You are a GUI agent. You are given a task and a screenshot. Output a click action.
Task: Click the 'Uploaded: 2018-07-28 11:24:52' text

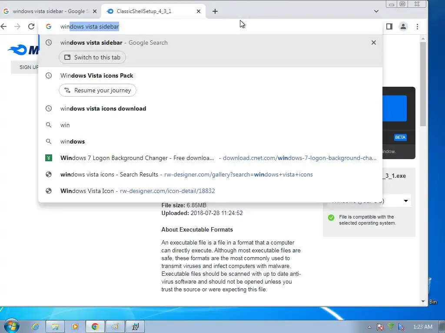(x=202, y=213)
